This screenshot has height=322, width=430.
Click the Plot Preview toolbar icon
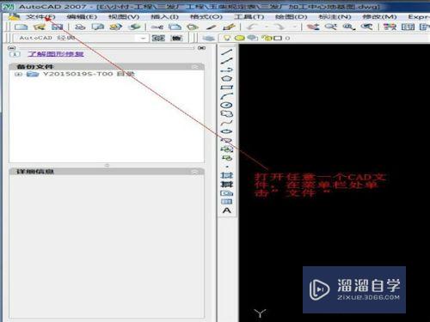pos(98,27)
